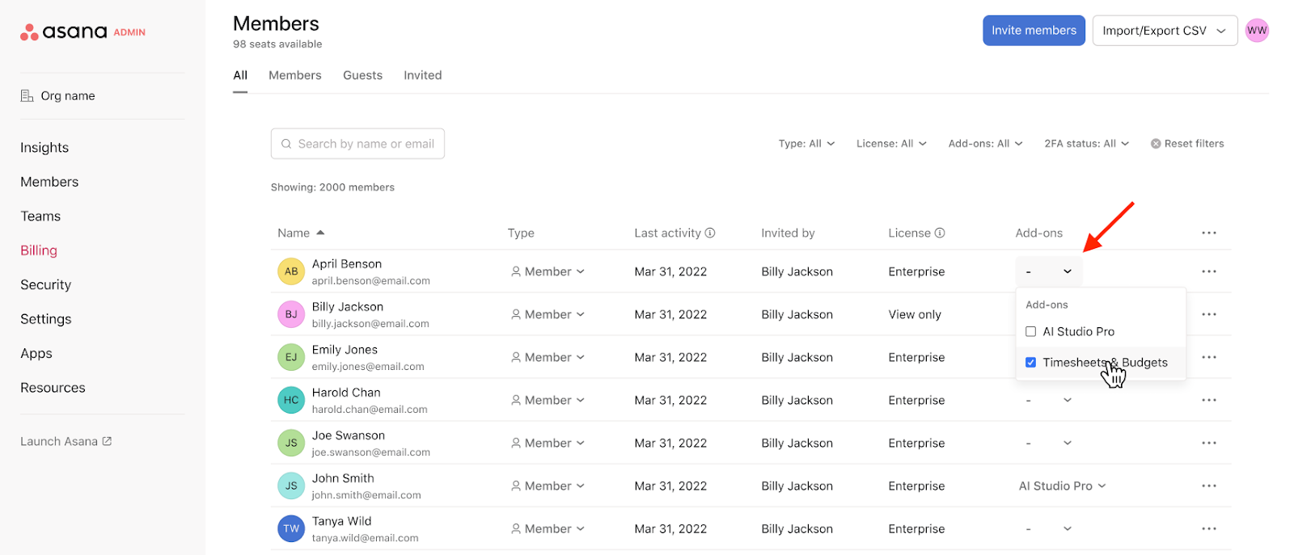Open Billing in the sidebar

(39, 250)
